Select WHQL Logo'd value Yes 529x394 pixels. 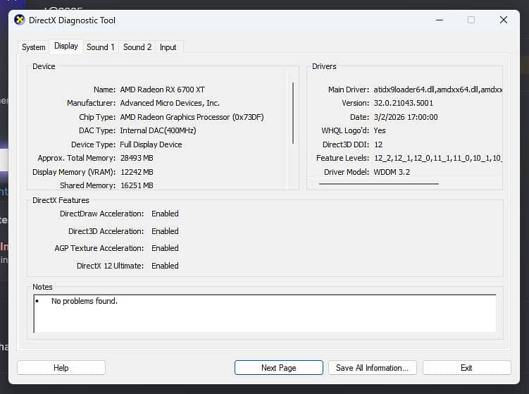point(380,130)
